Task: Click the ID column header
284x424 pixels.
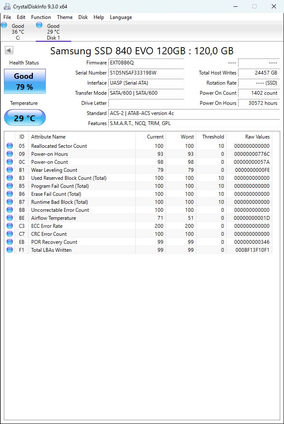Action: [x=21, y=137]
